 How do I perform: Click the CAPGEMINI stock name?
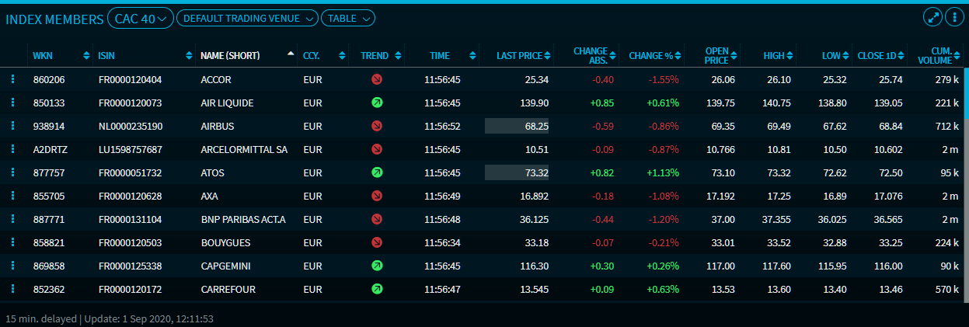(x=226, y=266)
